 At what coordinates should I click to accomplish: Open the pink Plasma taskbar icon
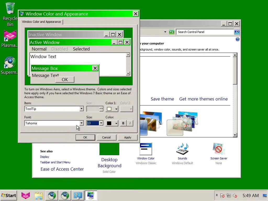(x=26, y=196)
